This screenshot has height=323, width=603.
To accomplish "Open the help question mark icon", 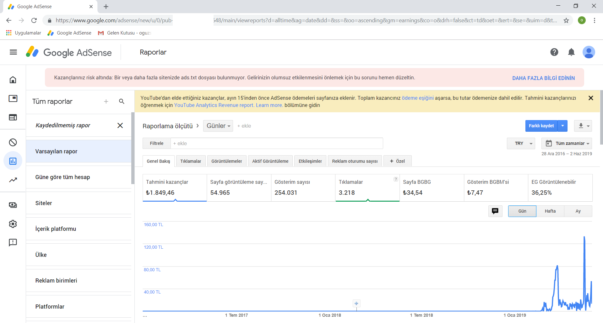I will 554,52.
